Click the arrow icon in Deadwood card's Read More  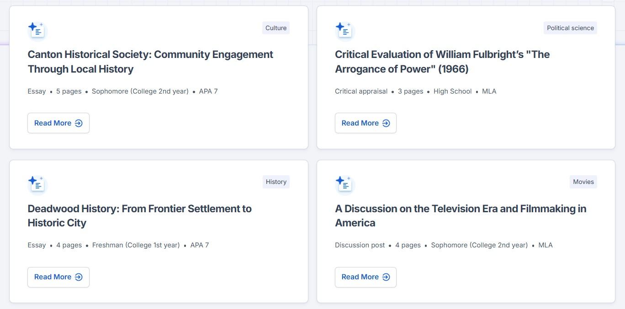[x=79, y=277]
